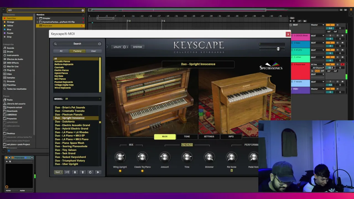Toggle track 4 drums activator
The image size is (354, 199).
tap(330, 50)
